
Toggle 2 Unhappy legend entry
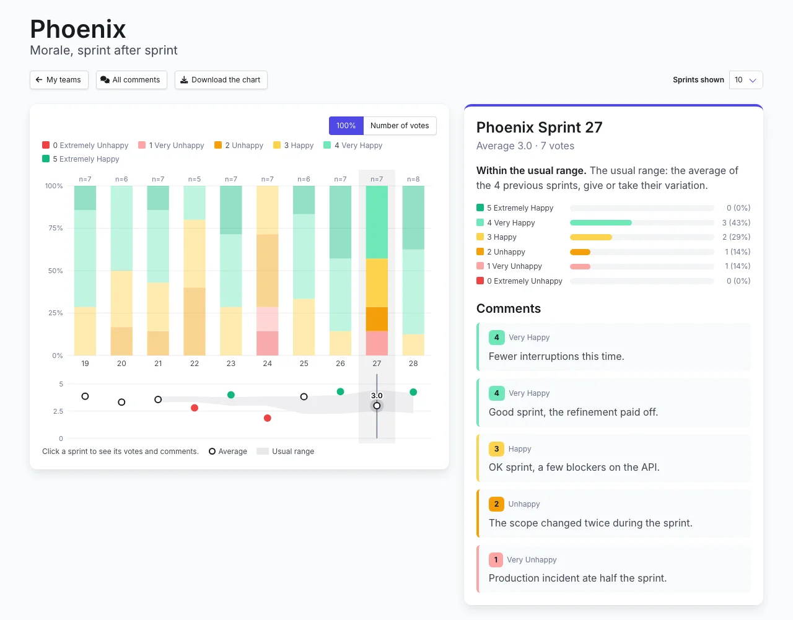click(239, 146)
